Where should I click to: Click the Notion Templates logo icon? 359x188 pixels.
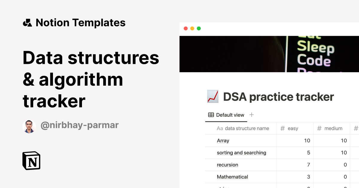tap(28, 22)
